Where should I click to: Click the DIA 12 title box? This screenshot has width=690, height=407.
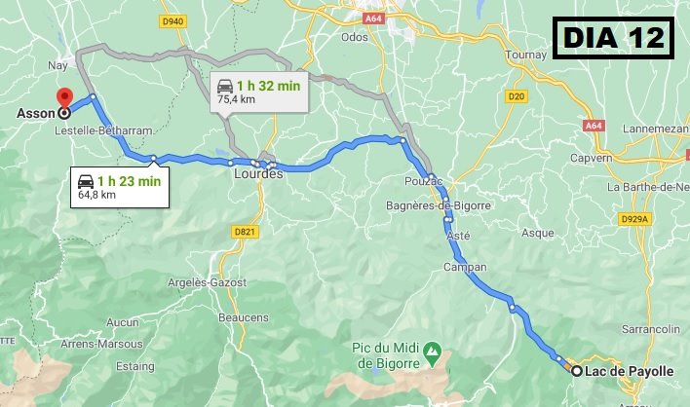613,38
